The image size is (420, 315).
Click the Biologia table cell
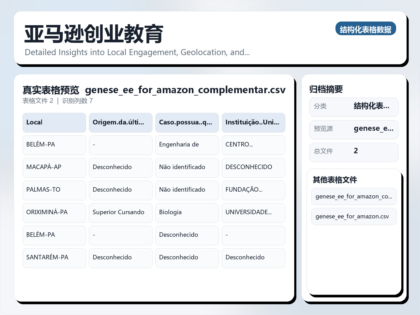[x=187, y=213]
